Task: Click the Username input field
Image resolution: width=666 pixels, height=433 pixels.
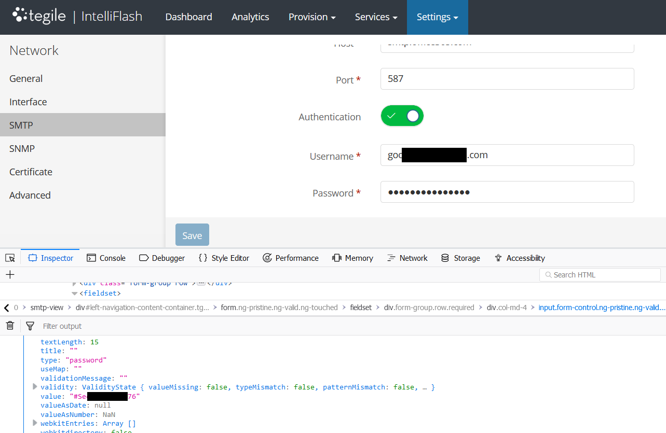Action: click(507, 155)
